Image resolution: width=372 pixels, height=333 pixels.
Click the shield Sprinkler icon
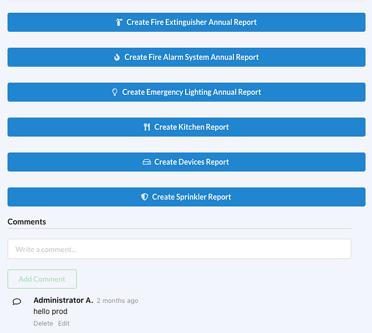(x=145, y=197)
